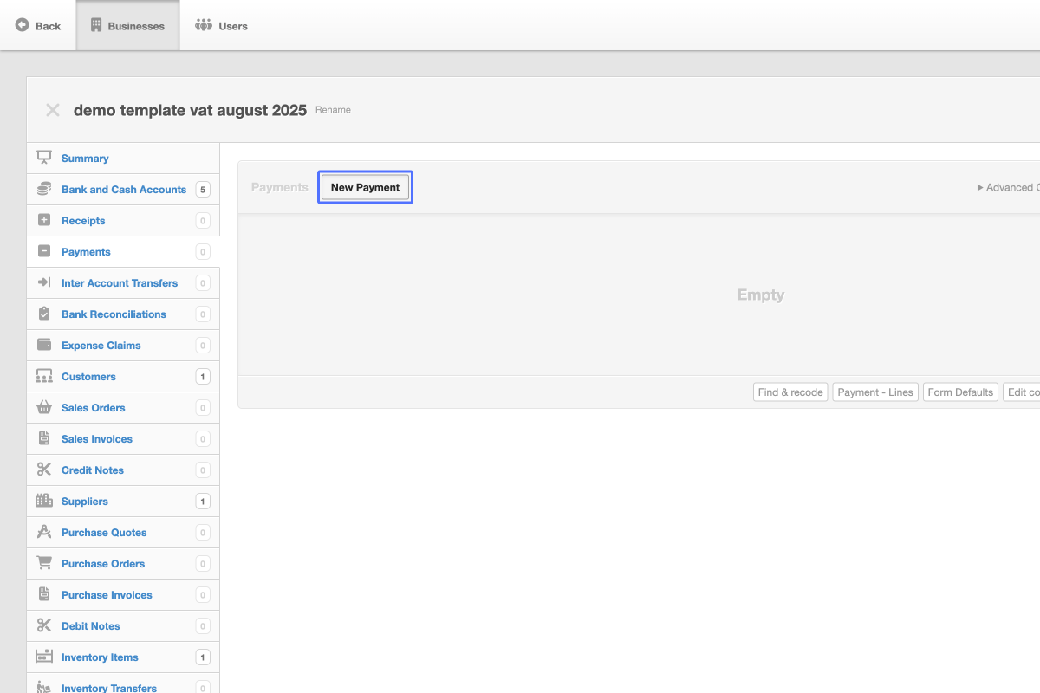Viewport: 1040px width, 693px height.
Task: Click the Sales Orders basket icon
Action: tap(44, 407)
